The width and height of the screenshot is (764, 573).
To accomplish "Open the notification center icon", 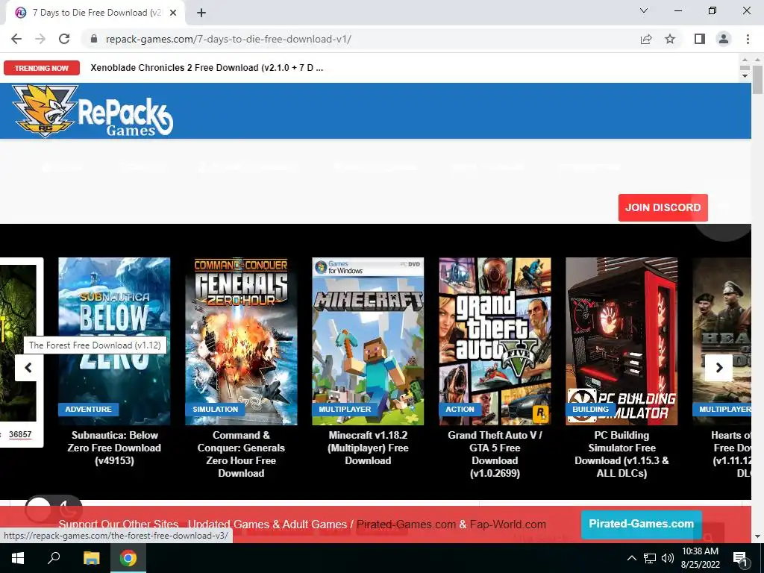I will tap(739, 558).
